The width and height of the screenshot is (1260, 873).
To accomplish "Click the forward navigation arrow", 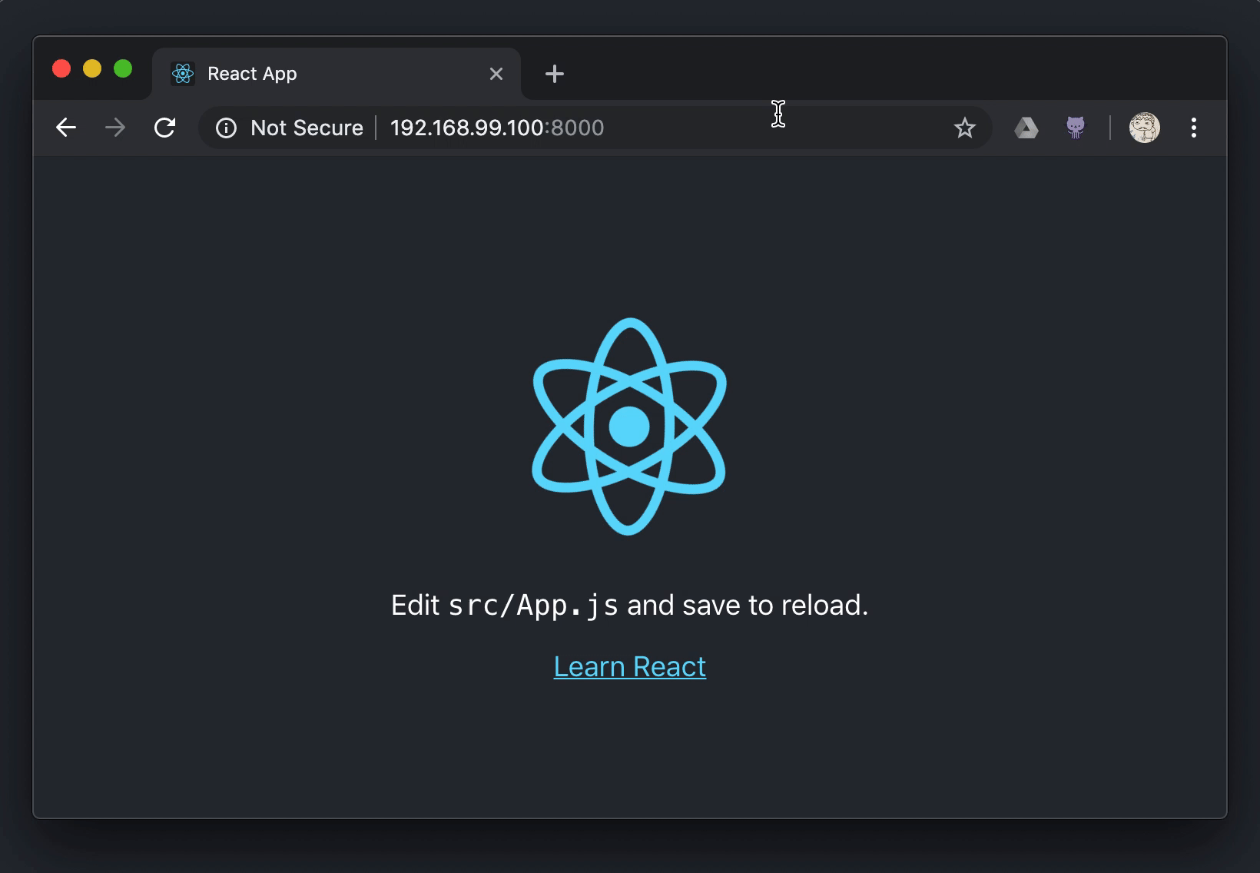I will 115,128.
